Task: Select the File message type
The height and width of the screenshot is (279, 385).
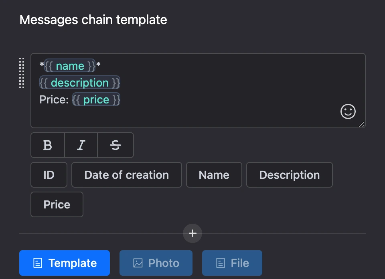Action: [232, 263]
